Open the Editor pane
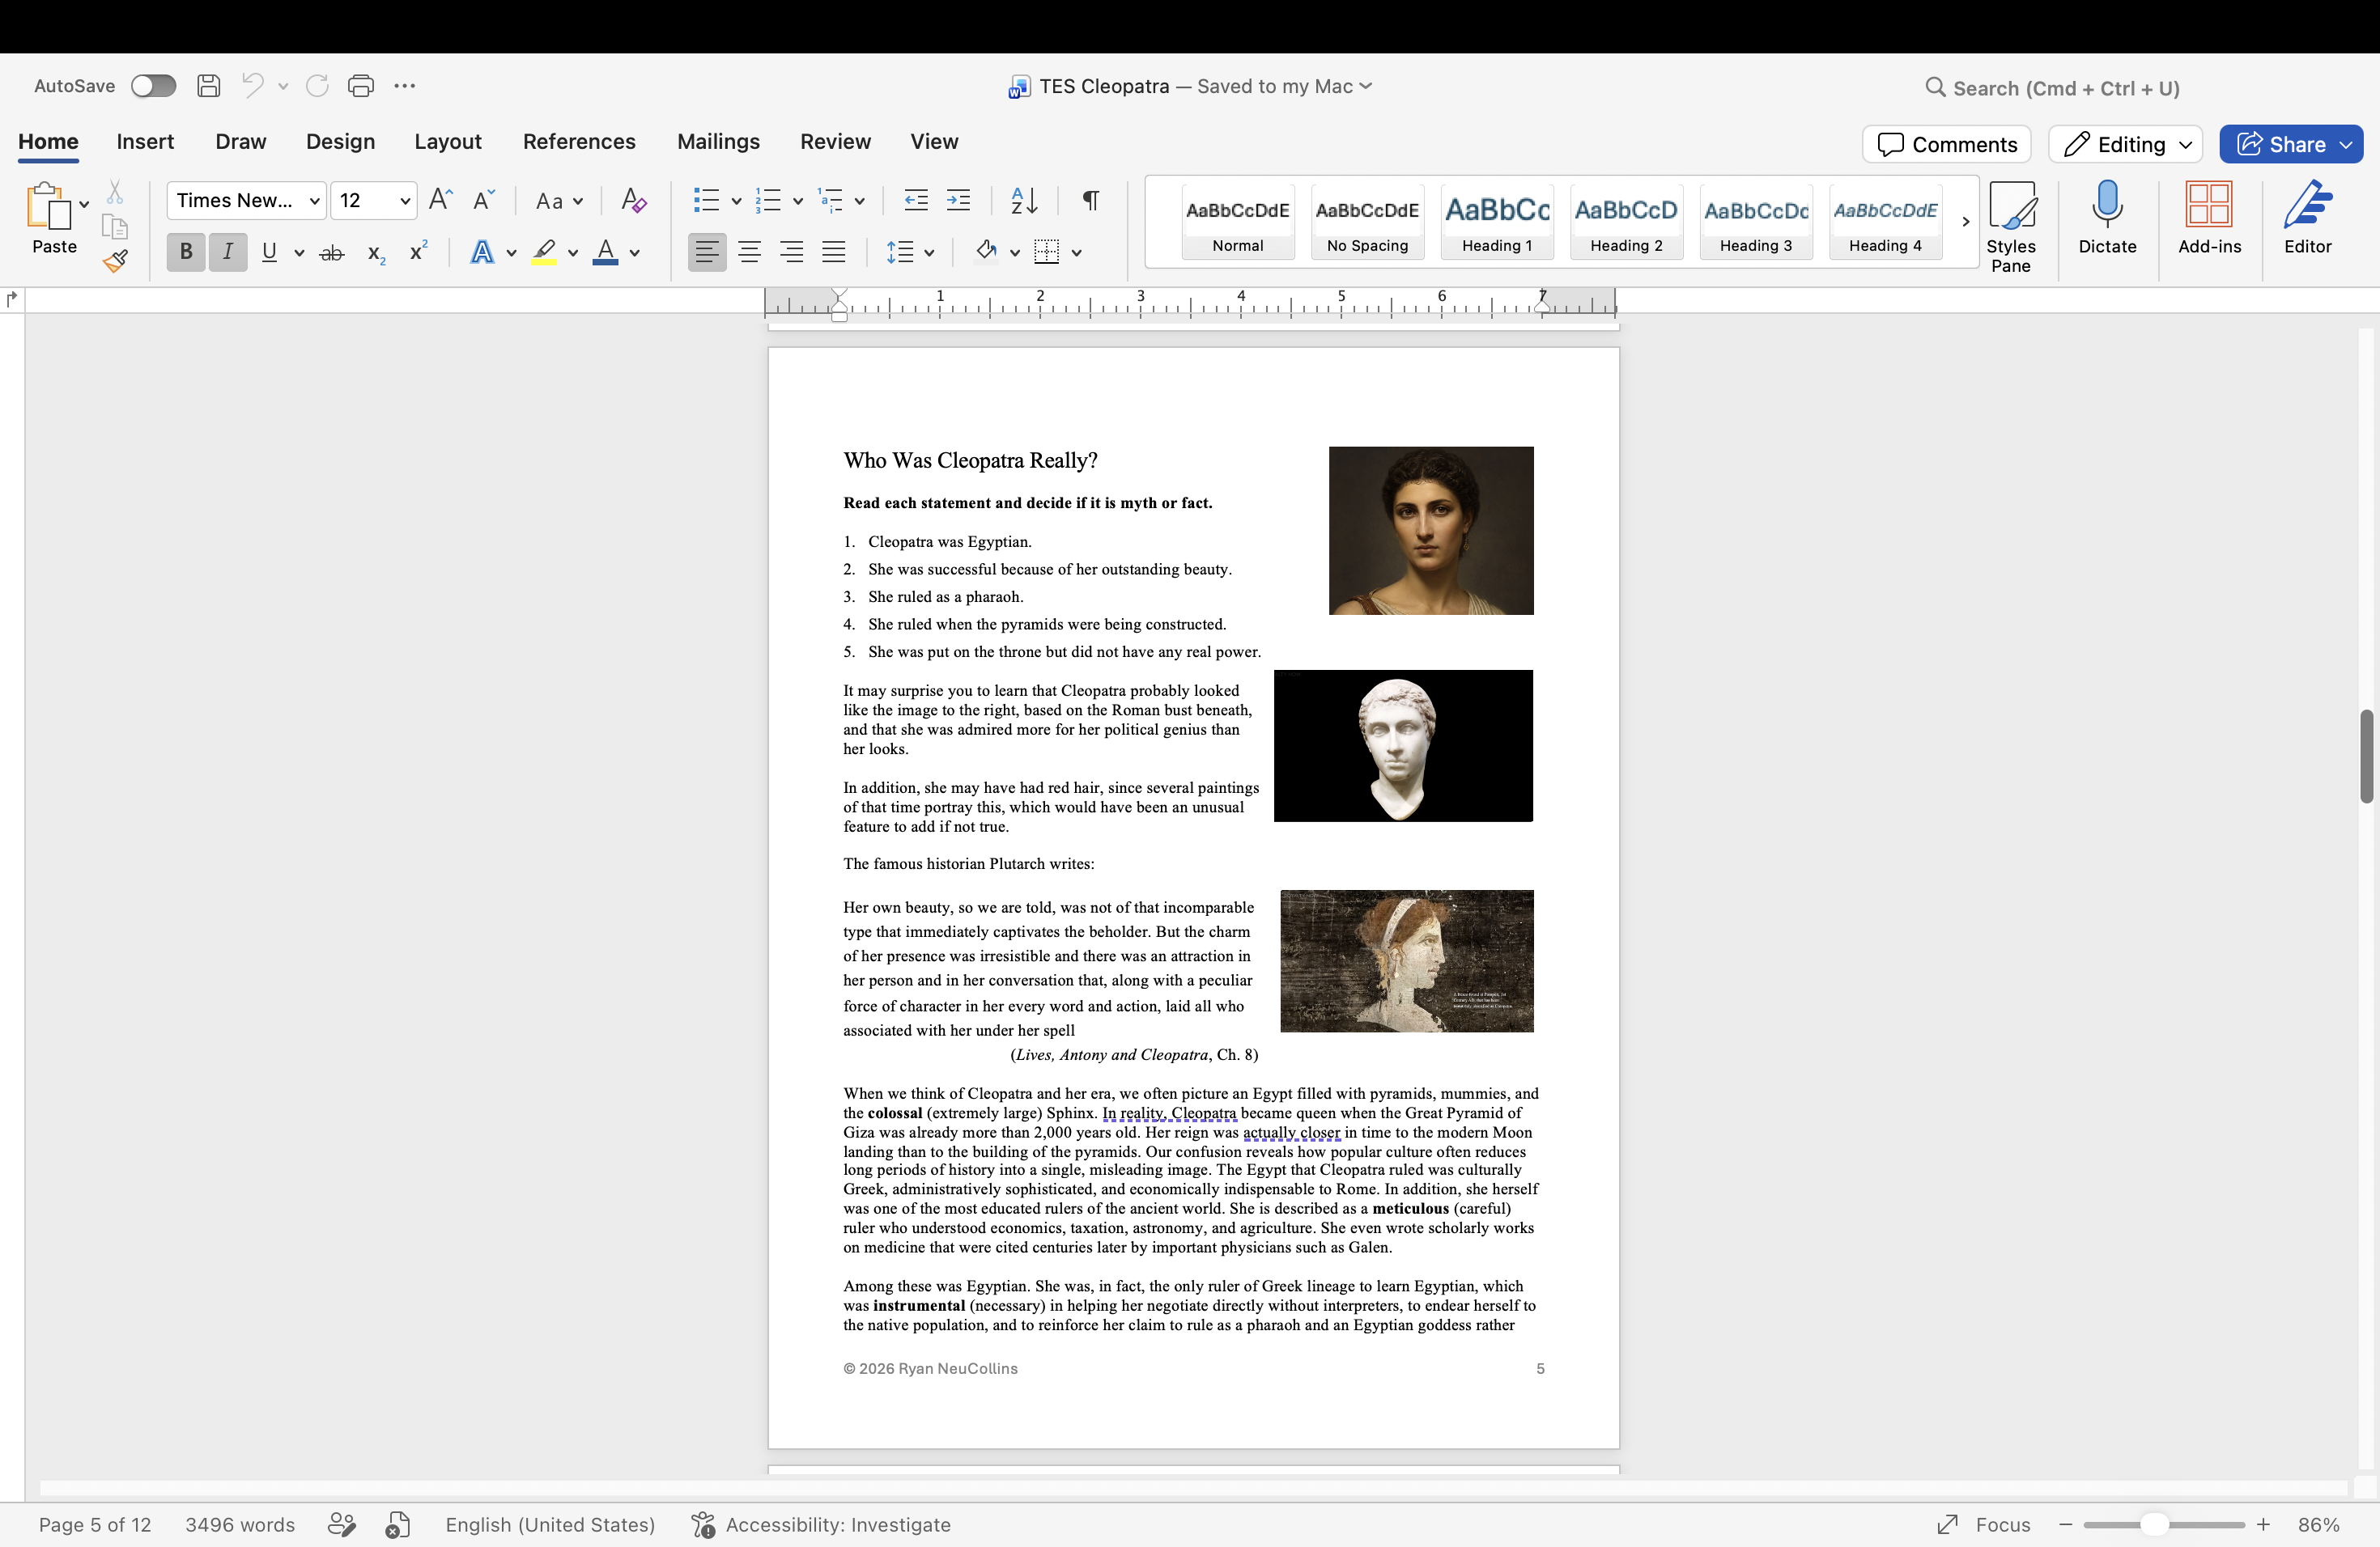This screenshot has height=1547, width=2380. [2307, 218]
